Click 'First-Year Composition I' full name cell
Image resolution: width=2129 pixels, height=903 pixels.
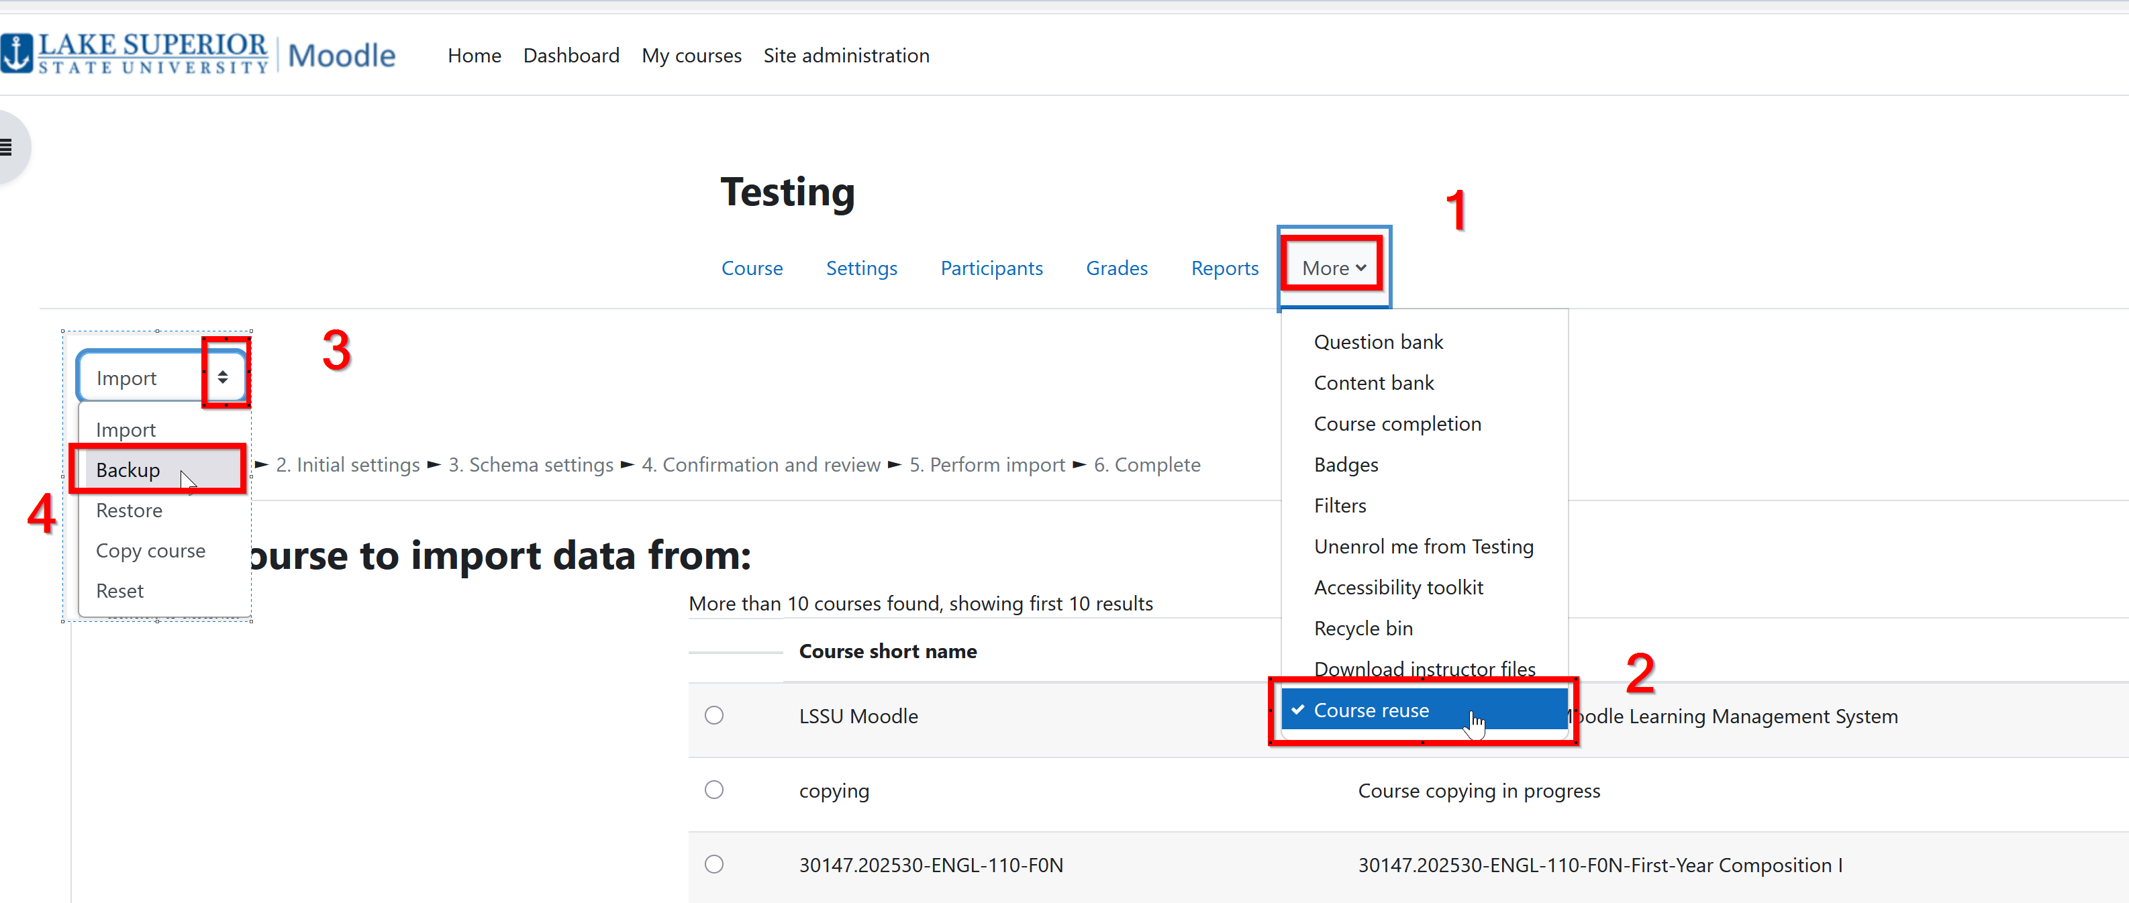[x=1600, y=865]
